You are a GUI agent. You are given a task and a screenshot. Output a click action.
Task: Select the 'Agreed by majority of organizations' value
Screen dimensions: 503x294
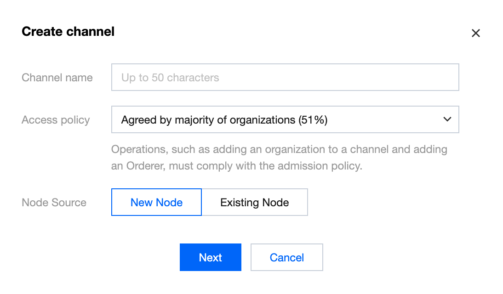point(210,120)
